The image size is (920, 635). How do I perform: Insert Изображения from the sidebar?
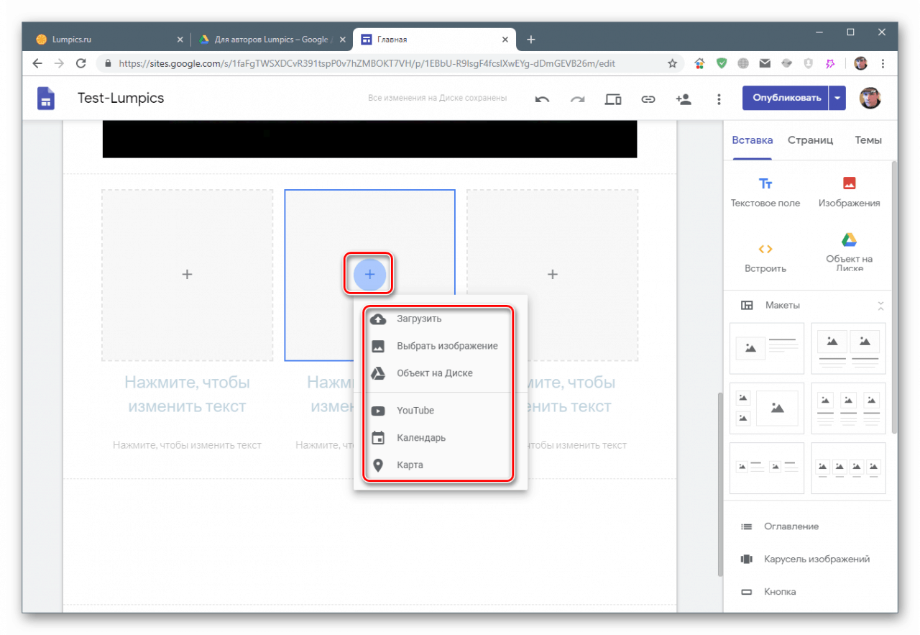[849, 192]
